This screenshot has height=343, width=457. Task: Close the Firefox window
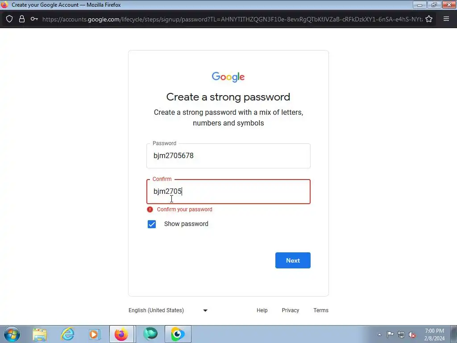[x=449, y=4]
